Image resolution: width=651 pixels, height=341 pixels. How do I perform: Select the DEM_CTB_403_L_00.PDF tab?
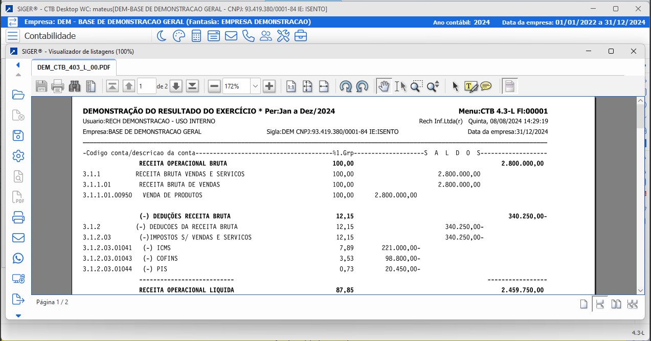pos(74,67)
